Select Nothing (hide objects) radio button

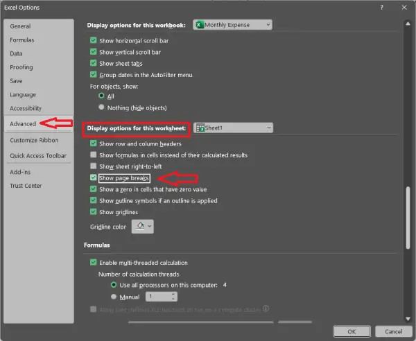(x=101, y=107)
